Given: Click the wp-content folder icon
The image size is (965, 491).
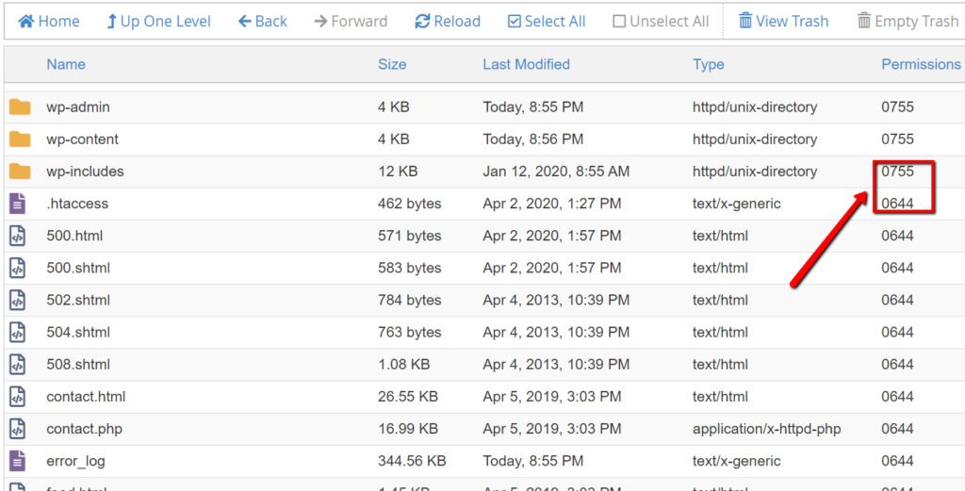Looking at the screenshot, I should pyautogui.click(x=20, y=139).
